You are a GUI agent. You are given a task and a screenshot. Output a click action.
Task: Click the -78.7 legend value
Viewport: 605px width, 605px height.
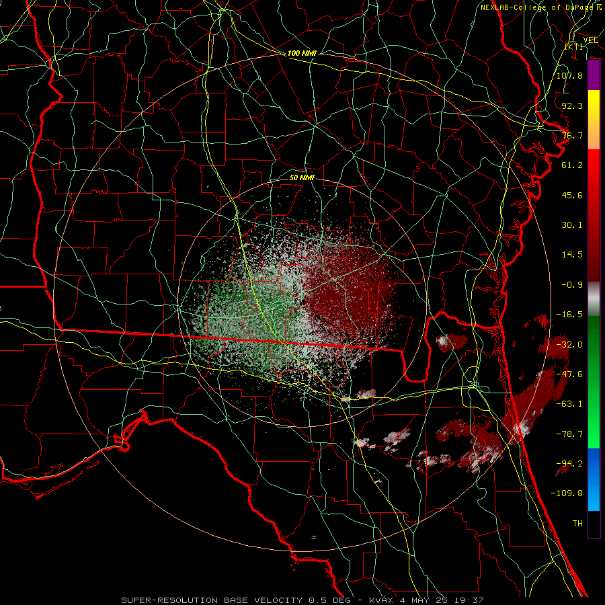point(569,434)
